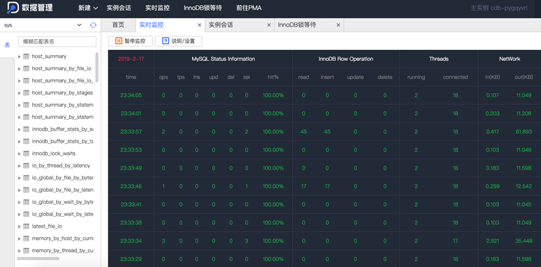Click the 35.448 out(KB) value
541x267 pixels.
coord(523,241)
